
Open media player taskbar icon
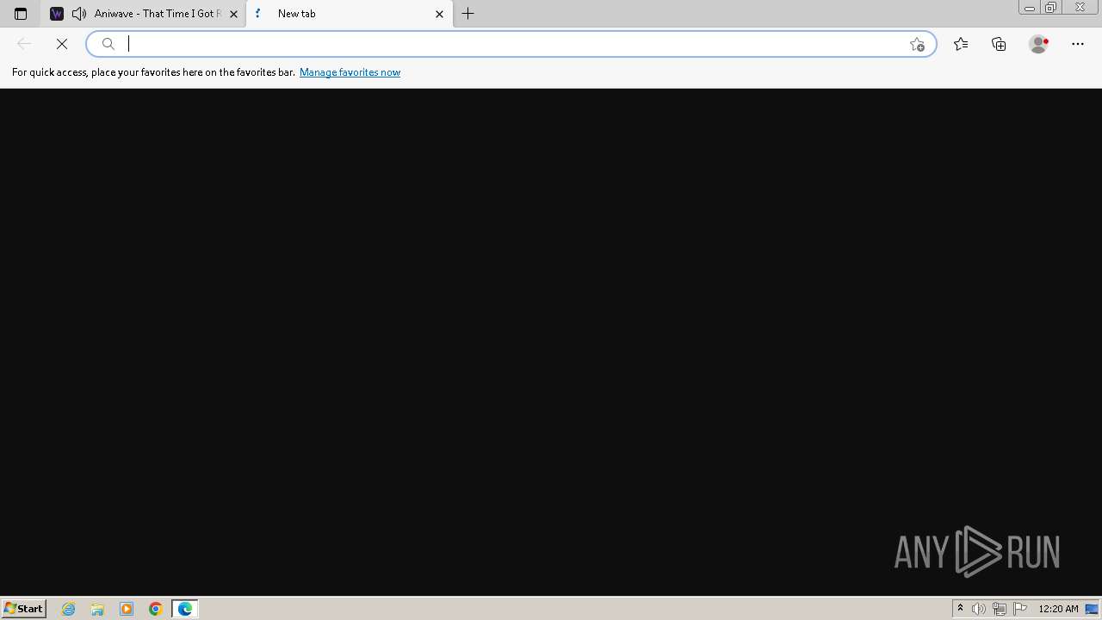127,609
